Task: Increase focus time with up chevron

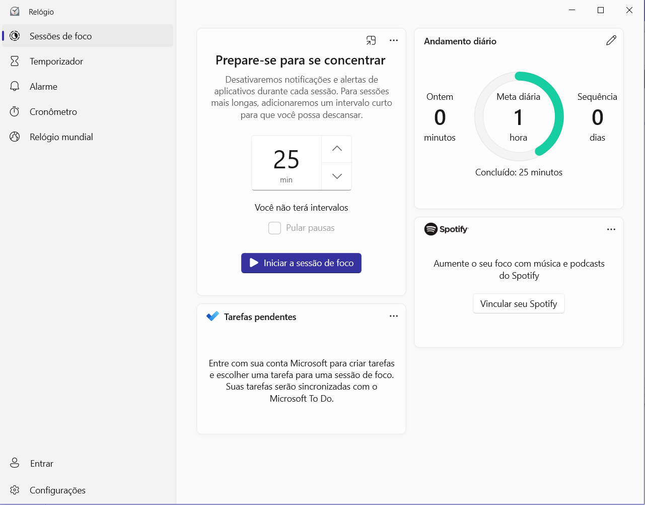Action: (x=337, y=149)
